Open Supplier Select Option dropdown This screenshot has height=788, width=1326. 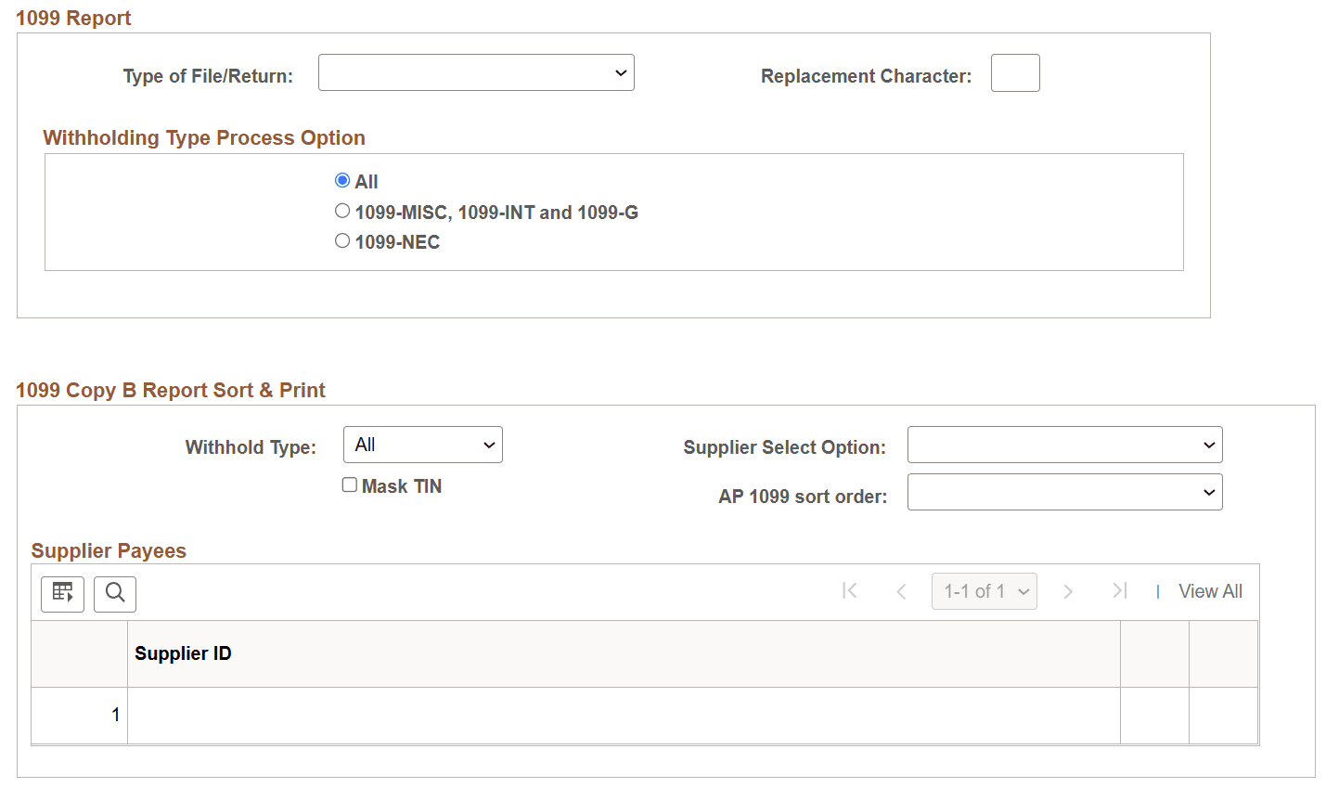[x=1064, y=446]
